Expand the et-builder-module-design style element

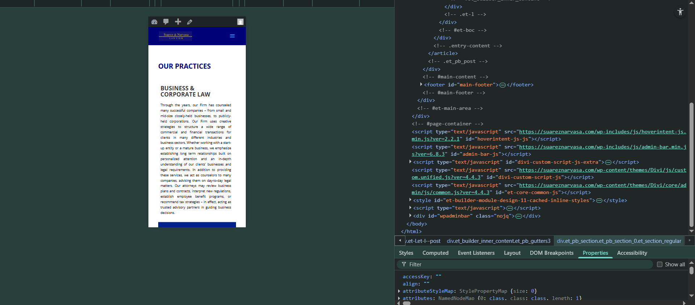(410, 200)
